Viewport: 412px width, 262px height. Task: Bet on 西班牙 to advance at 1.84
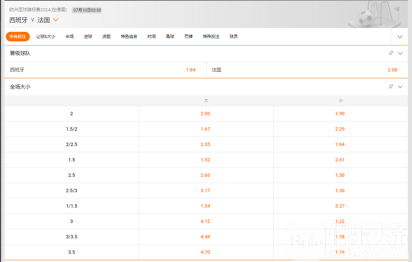tap(190, 70)
